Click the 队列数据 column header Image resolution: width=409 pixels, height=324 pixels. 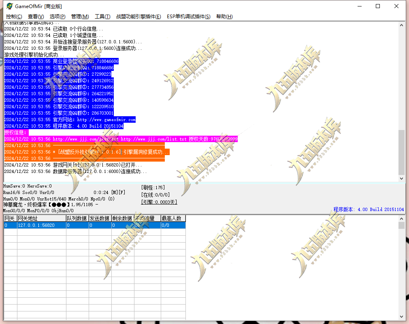pyautogui.click(x=77, y=218)
